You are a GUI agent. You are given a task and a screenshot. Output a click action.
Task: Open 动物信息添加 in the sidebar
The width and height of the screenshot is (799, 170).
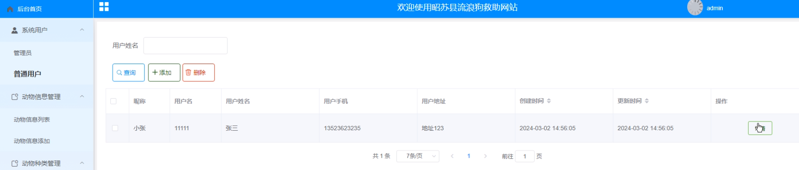32,141
